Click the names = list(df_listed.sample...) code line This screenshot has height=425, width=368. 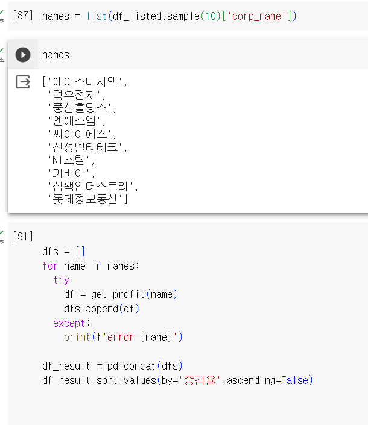coord(169,16)
